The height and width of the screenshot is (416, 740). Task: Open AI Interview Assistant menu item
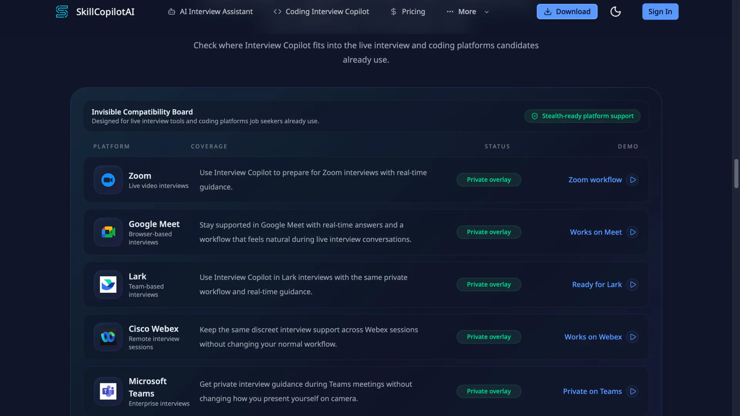point(210,12)
